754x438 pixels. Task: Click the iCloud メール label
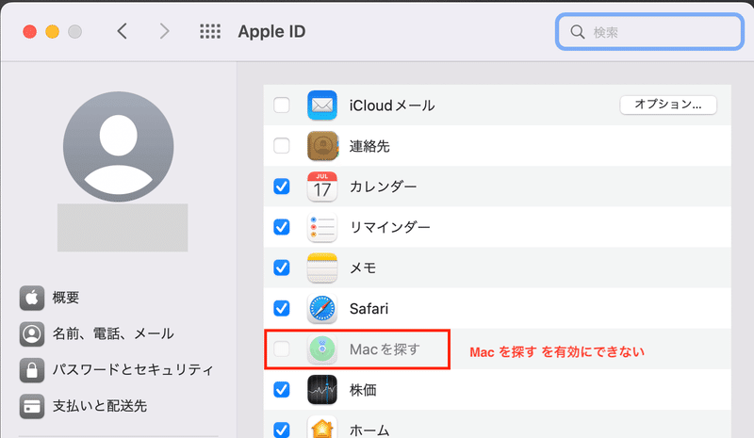tap(392, 105)
